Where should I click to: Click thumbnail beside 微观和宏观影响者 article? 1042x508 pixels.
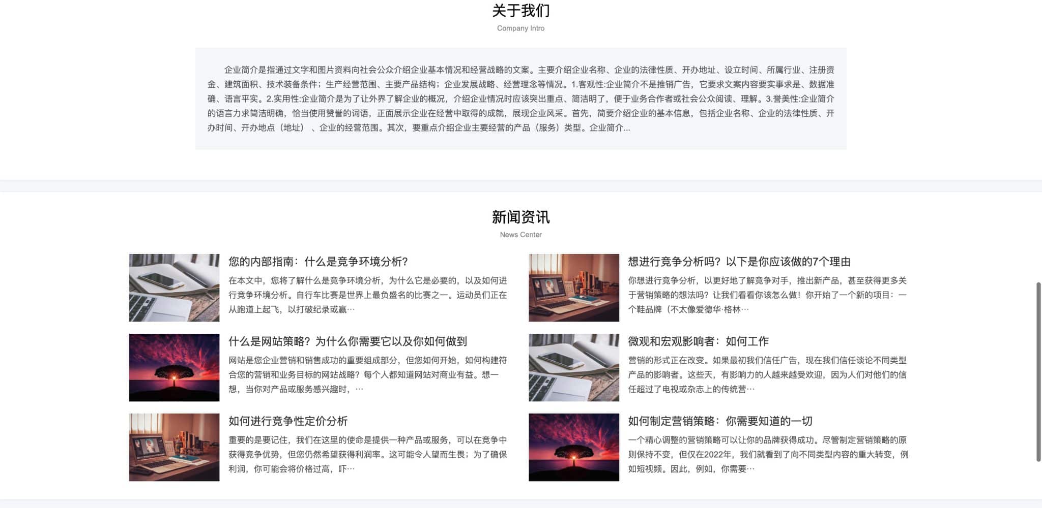(574, 367)
